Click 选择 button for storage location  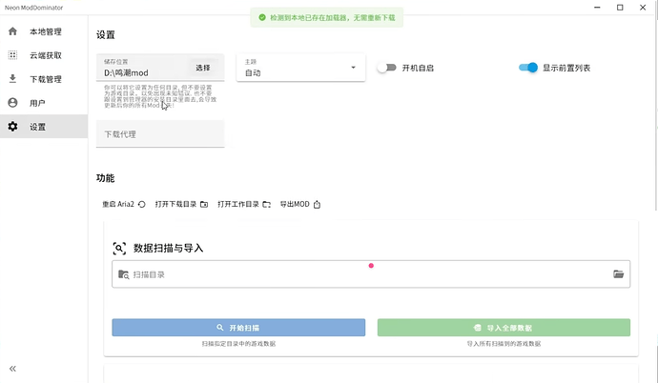pyautogui.click(x=203, y=68)
